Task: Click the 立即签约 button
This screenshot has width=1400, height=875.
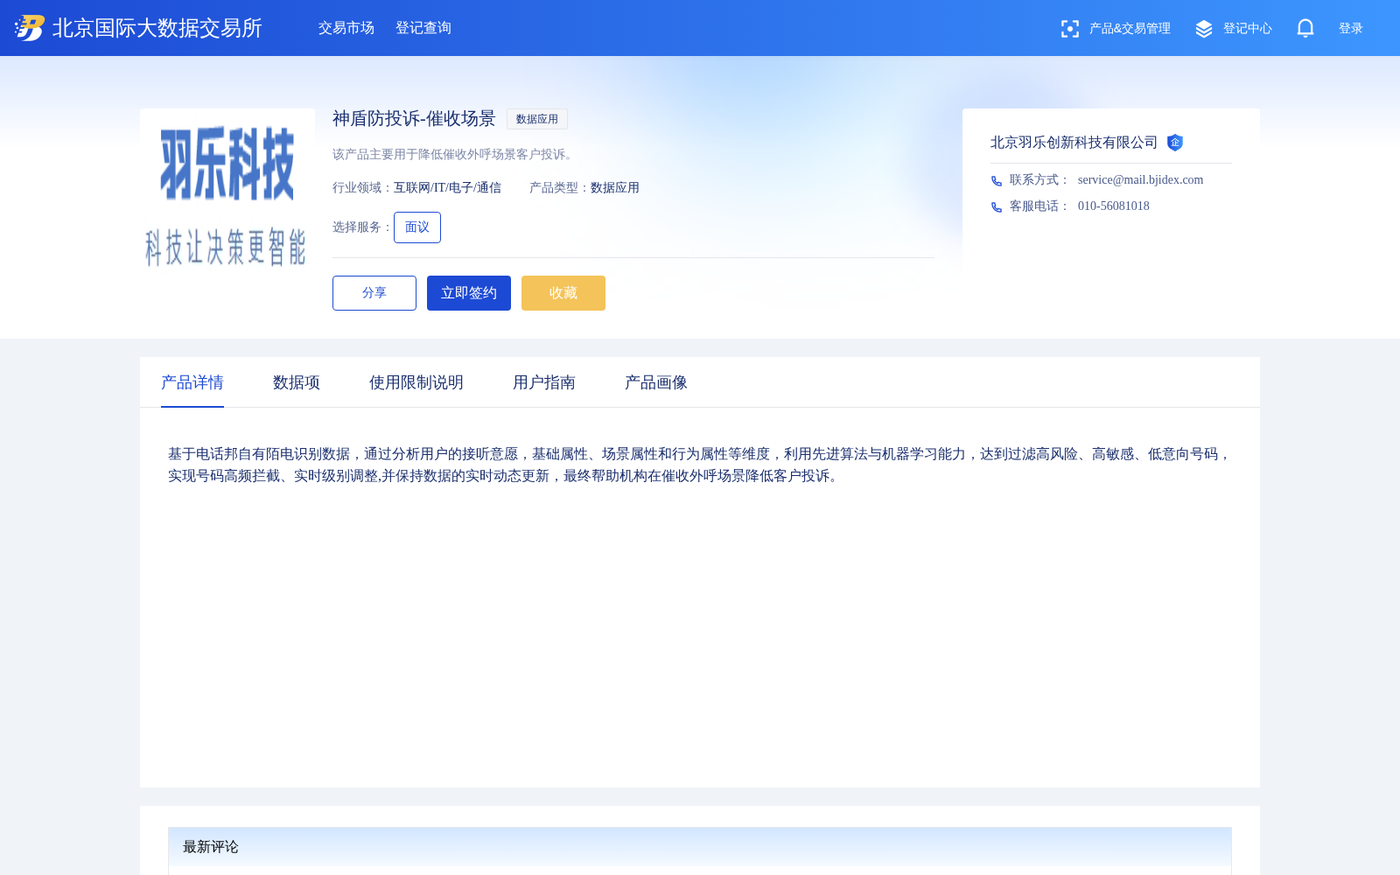Action: [x=469, y=293]
